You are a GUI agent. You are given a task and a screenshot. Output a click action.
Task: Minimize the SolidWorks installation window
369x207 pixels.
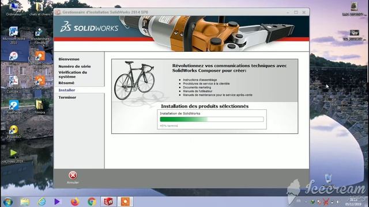[288, 12]
